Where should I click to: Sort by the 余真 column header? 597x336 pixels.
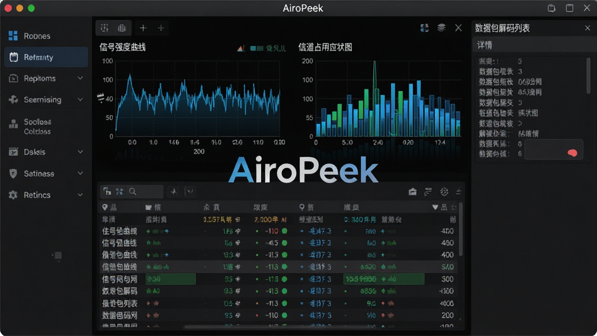211,207
